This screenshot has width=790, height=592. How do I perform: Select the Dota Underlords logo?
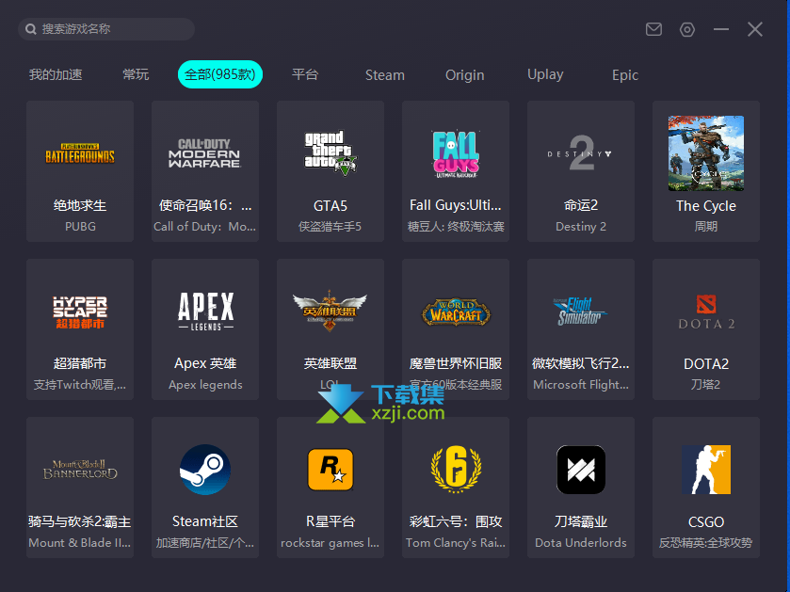tap(580, 470)
